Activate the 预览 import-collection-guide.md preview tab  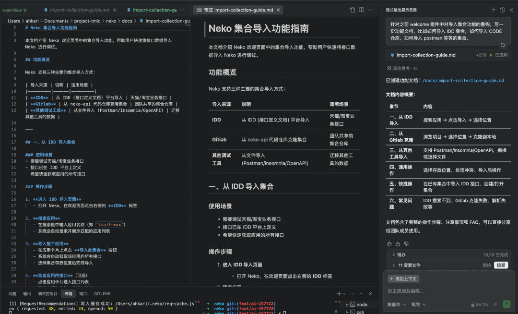[238, 10]
